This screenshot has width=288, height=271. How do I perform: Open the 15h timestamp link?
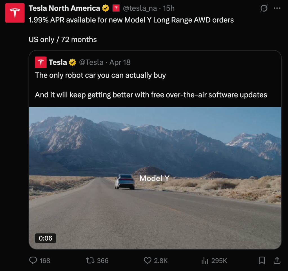click(x=169, y=8)
